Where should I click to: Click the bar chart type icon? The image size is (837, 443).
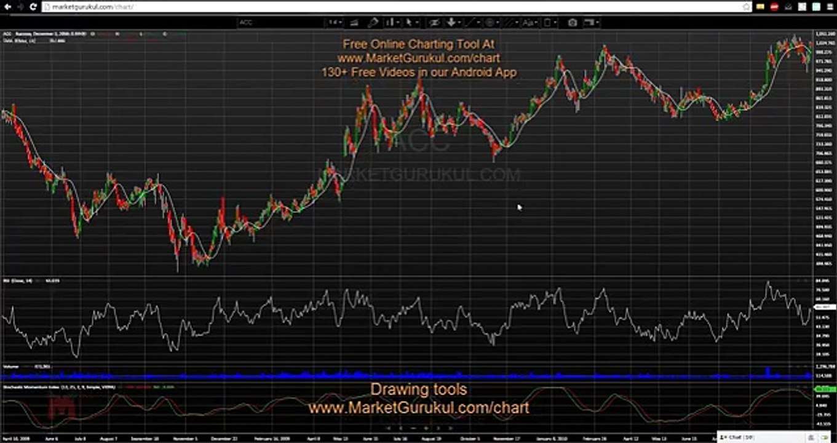pos(391,23)
